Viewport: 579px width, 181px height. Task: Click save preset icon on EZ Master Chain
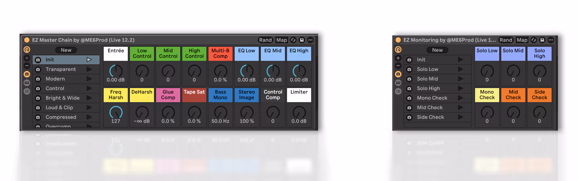click(302, 40)
